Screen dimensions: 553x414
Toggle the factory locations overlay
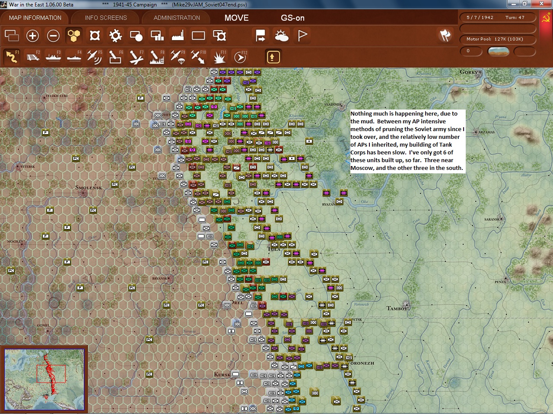pyautogui.click(x=178, y=35)
